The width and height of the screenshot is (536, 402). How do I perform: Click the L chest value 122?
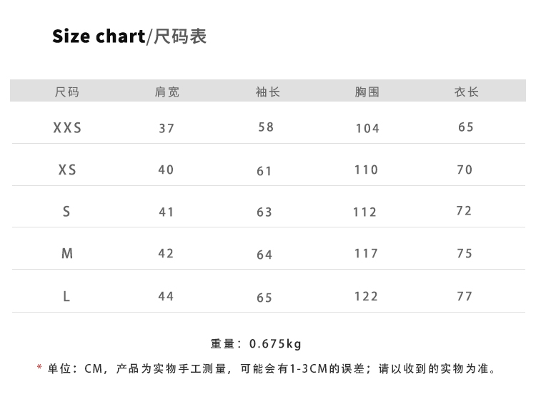[366, 296]
